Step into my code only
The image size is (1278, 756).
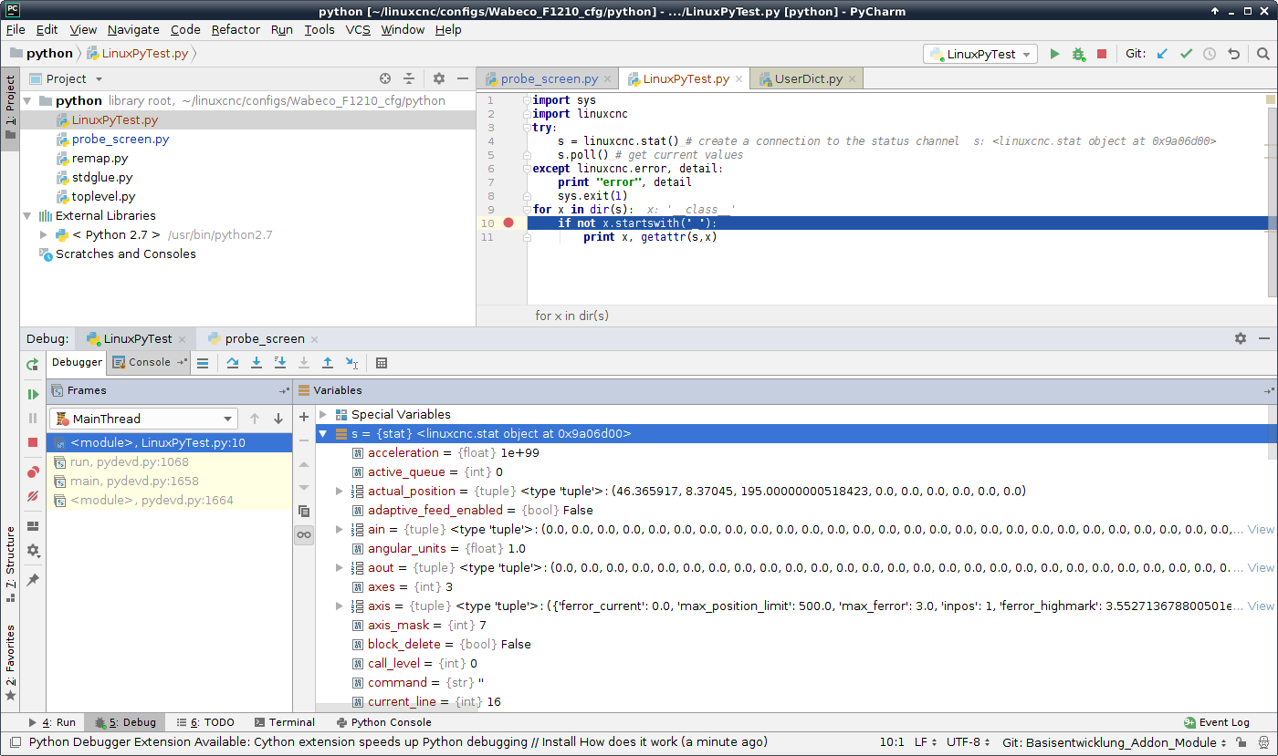tap(280, 363)
